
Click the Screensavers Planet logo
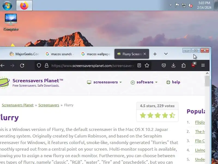point(5,83)
